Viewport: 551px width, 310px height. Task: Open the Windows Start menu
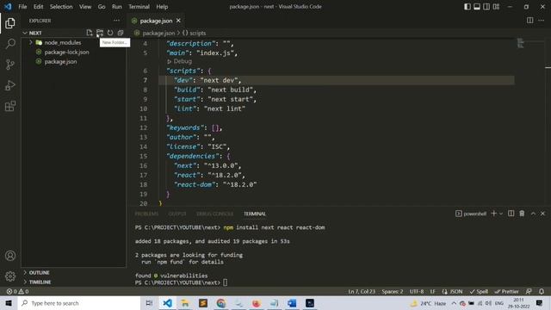9,303
